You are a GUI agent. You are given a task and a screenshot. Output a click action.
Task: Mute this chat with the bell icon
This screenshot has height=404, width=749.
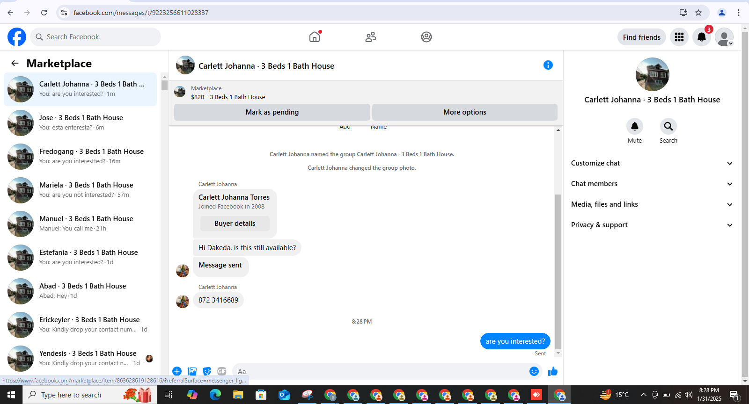coord(635,126)
